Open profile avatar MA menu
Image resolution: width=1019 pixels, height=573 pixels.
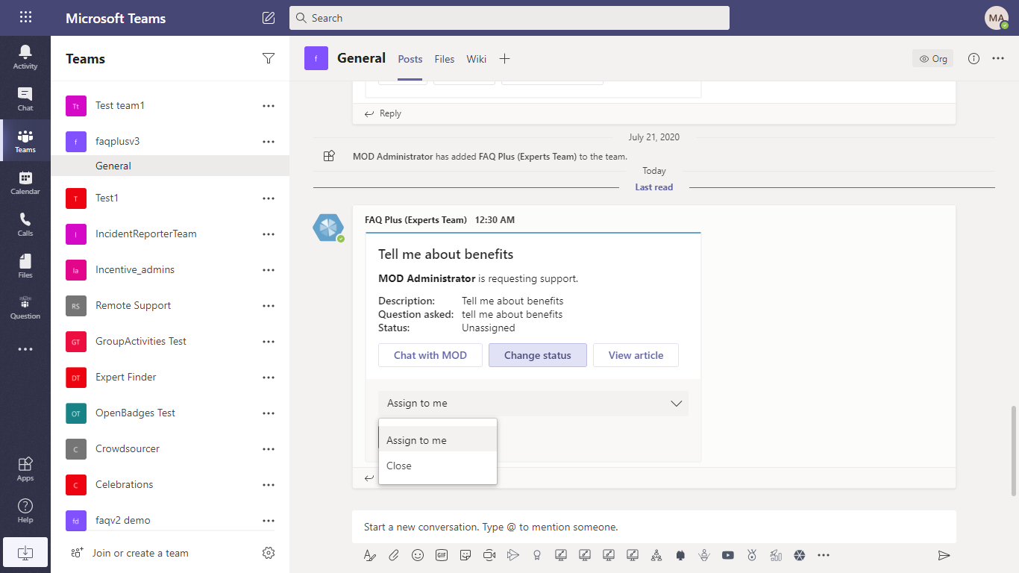[x=997, y=18]
